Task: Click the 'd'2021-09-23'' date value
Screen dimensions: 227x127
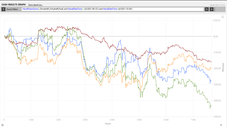Action: coord(92,9)
